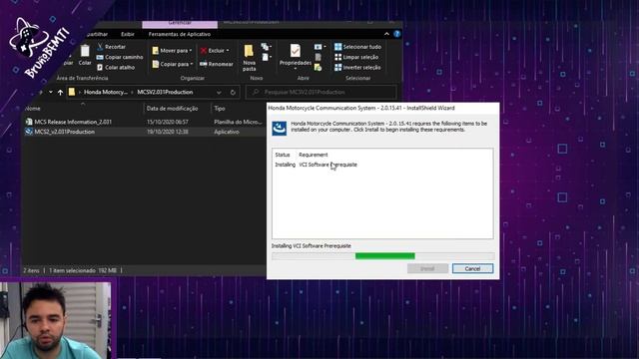Screen dimensions: 639x359
Task: Click the Colar paste icon
Action: 85,51
